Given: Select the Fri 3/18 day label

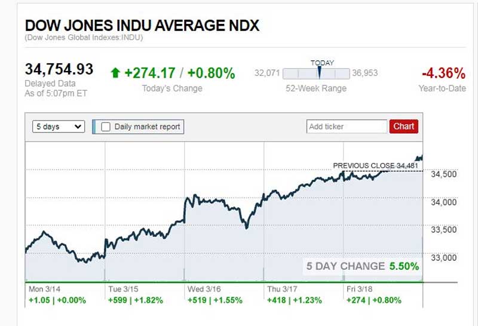Looking at the screenshot, I should pos(361,289).
